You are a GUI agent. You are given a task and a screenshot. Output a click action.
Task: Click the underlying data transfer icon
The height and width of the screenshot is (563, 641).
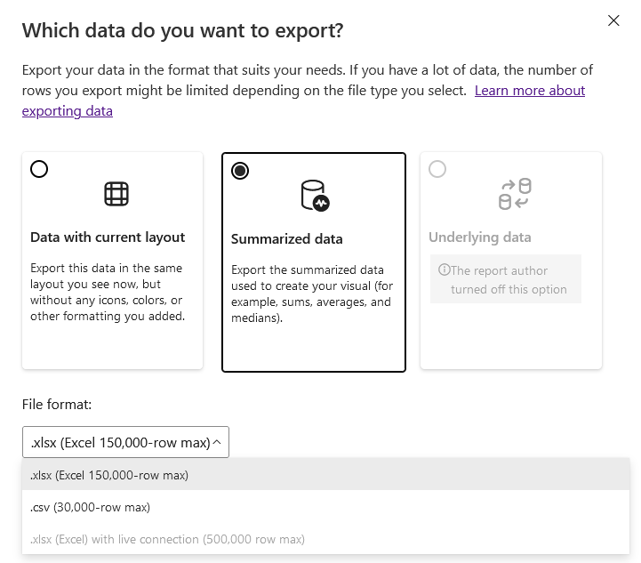(515, 194)
